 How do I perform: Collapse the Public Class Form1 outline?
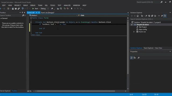(31, 18)
